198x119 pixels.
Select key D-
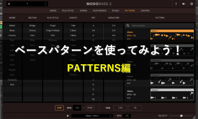pyautogui.click(x=93, y=84)
